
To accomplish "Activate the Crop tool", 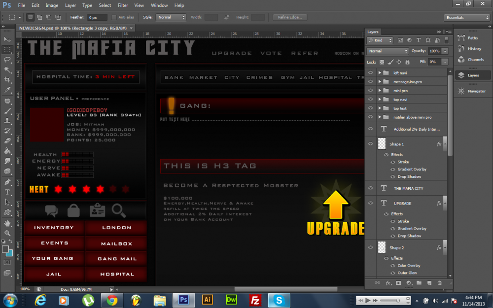I will click(7, 80).
